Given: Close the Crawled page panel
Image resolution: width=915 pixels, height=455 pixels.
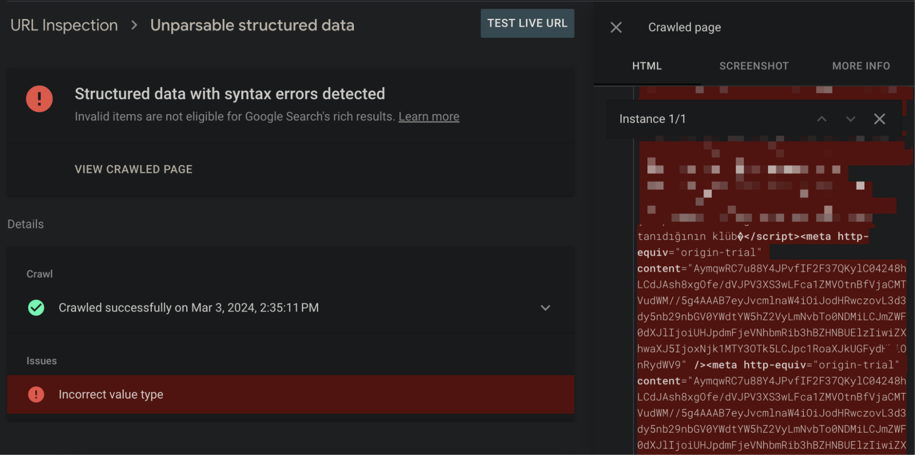Looking at the screenshot, I should pos(616,27).
